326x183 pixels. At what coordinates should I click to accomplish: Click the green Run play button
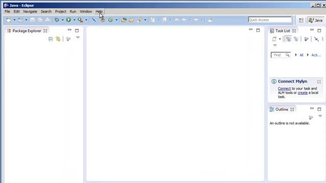tap(68, 20)
